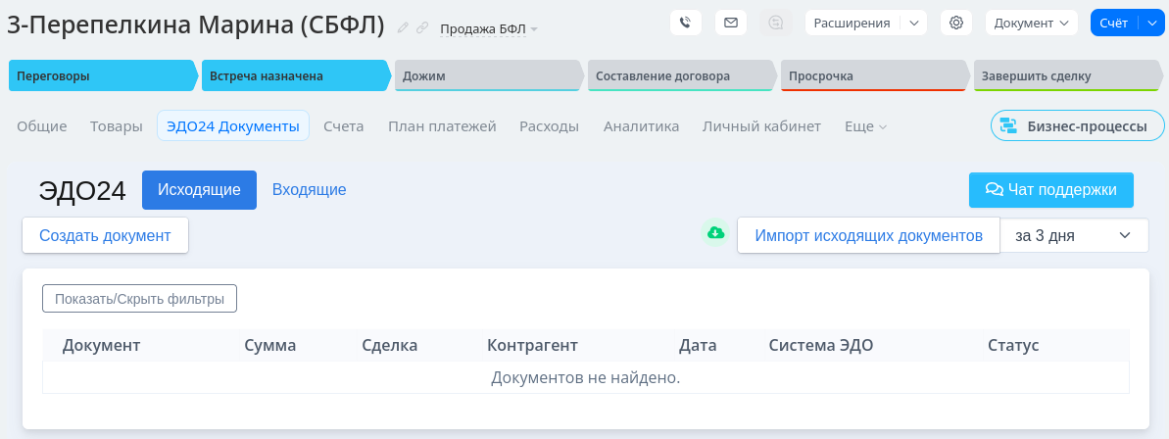Click the pencil edit title icon

click(x=403, y=28)
